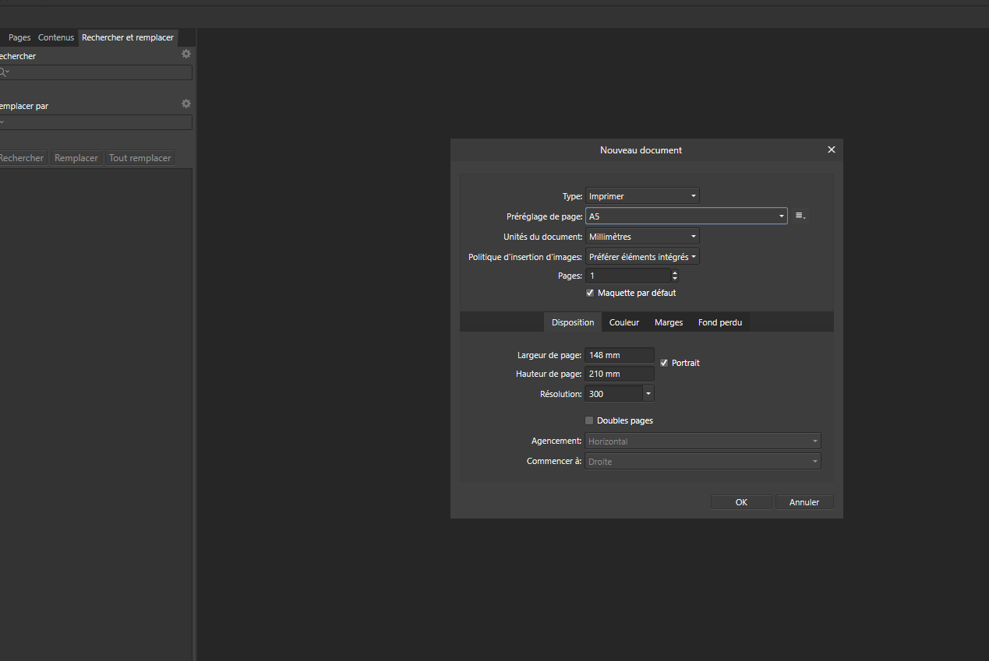This screenshot has height=661, width=989.
Task: Open page preset menu icon next to A5
Action: pos(800,216)
